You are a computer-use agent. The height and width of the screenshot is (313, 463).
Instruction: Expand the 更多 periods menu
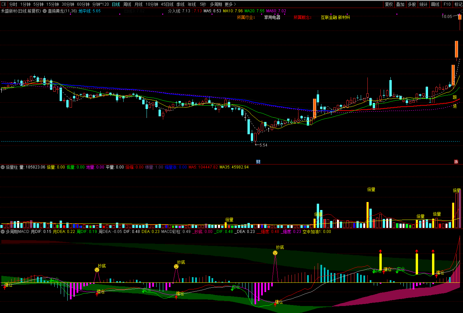230,4
